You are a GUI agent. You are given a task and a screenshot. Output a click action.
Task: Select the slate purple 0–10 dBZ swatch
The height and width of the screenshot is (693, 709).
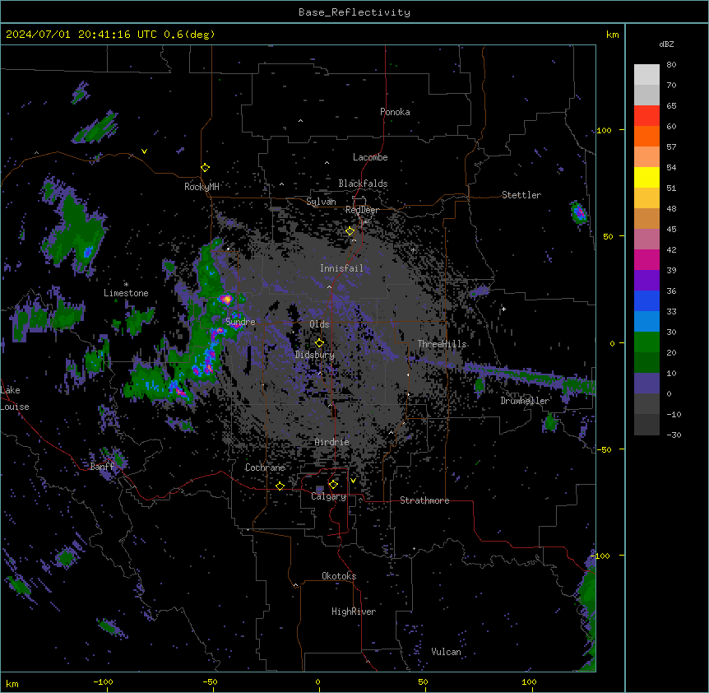[646, 384]
